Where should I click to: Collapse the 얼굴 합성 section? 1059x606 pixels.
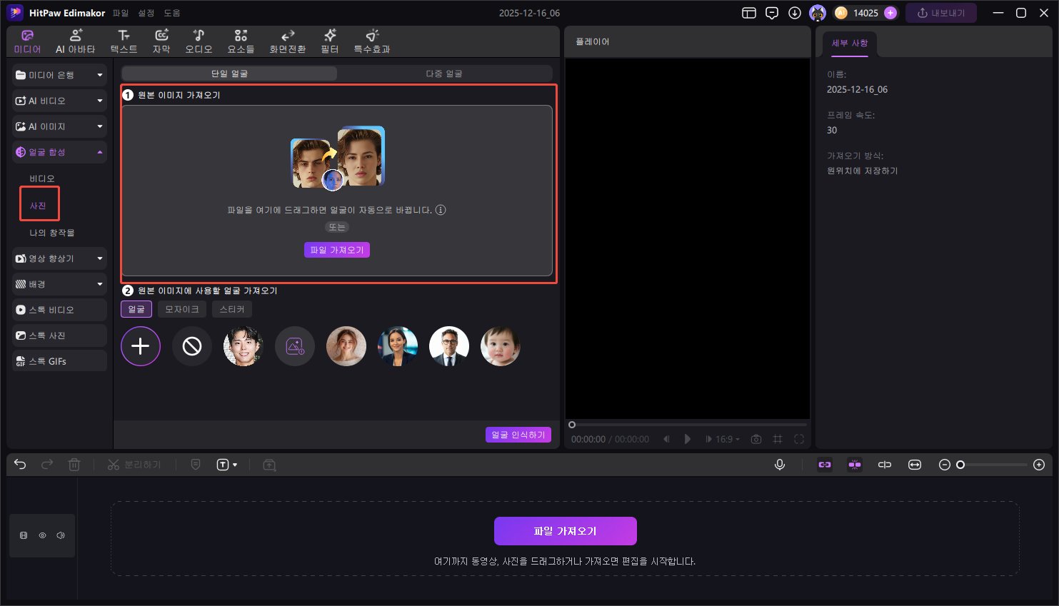pyautogui.click(x=59, y=152)
